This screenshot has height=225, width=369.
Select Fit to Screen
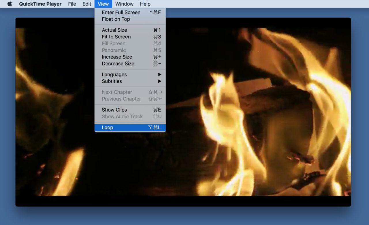coord(130,37)
